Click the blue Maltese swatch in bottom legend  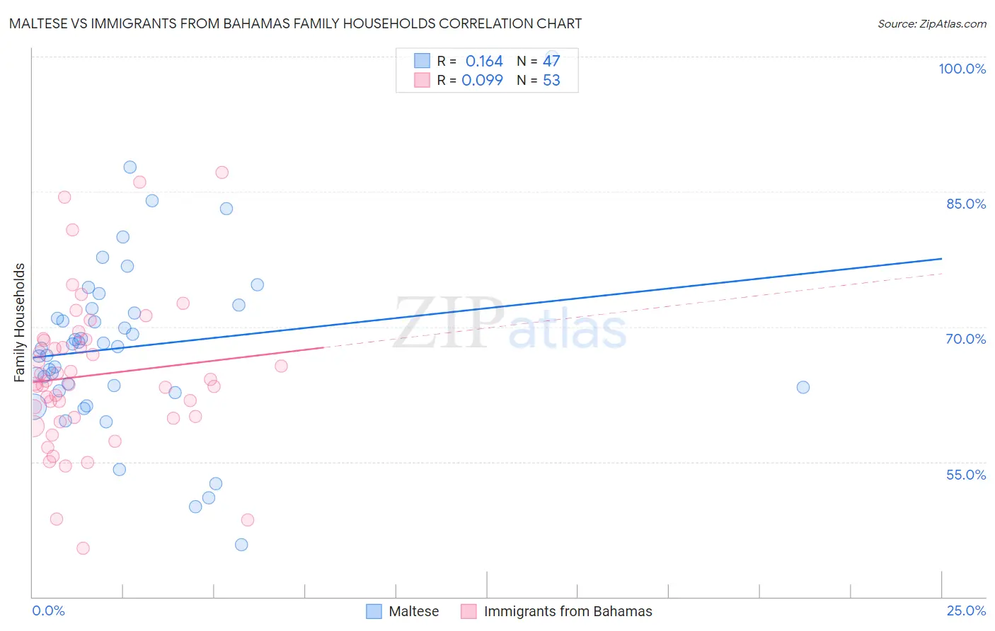[374, 611]
